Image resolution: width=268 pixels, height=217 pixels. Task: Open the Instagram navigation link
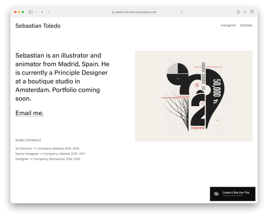(229, 25)
